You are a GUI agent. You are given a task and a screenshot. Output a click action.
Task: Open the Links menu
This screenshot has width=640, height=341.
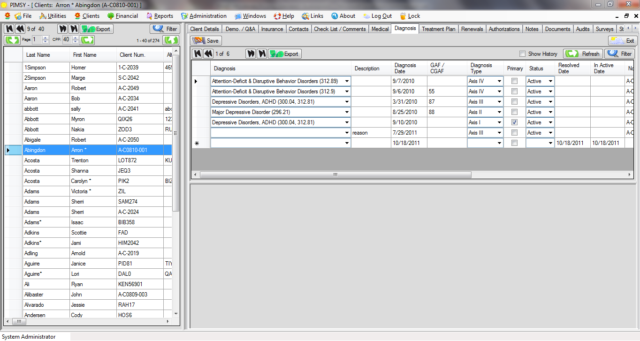(312, 15)
